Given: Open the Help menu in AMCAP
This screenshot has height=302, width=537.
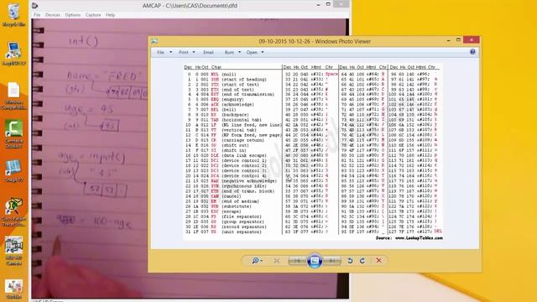Looking at the screenshot, I should (110, 15).
